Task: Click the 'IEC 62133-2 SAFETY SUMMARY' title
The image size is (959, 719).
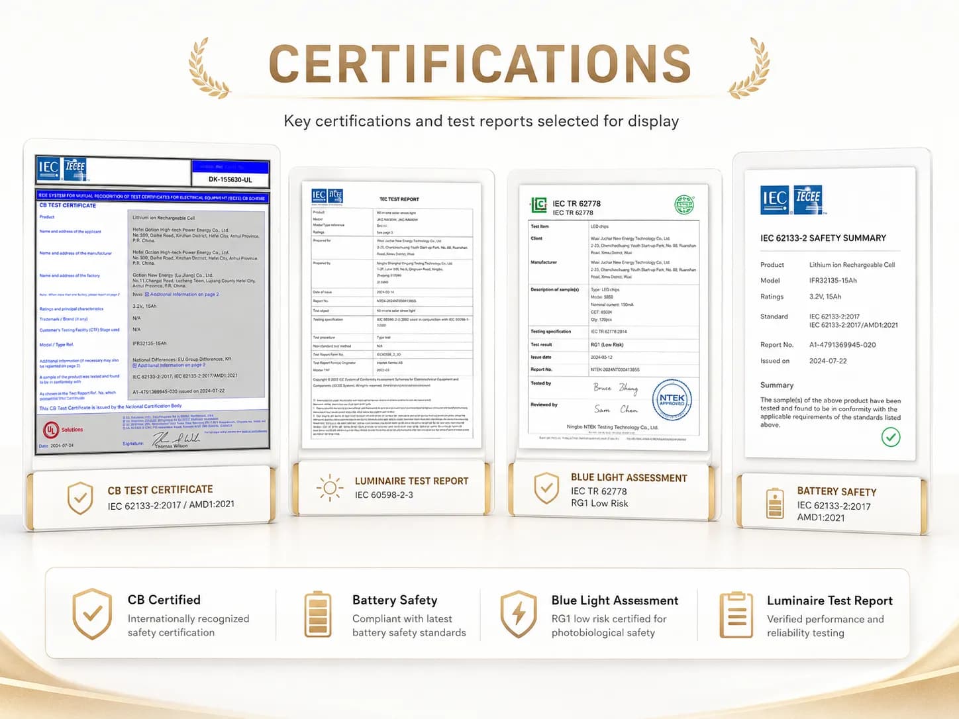Action: click(x=823, y=238)
